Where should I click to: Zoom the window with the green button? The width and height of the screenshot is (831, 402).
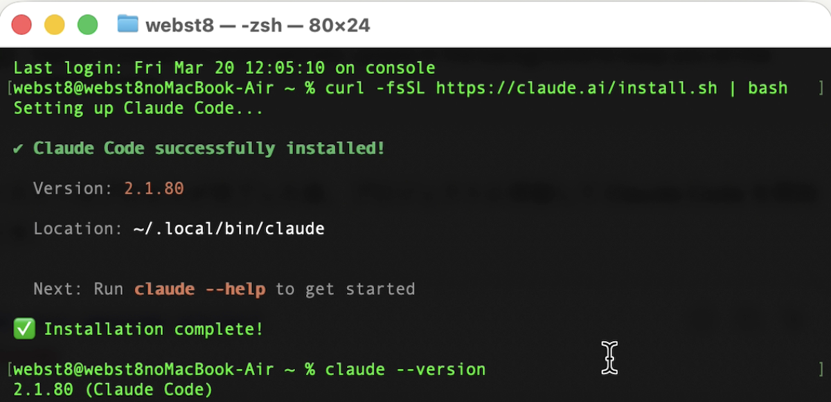point(87,25)
